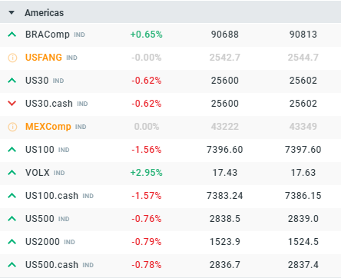Click VOLX ask price 17.63
Viewport: 341px width, 278px height.
click(x=303, y=173)
